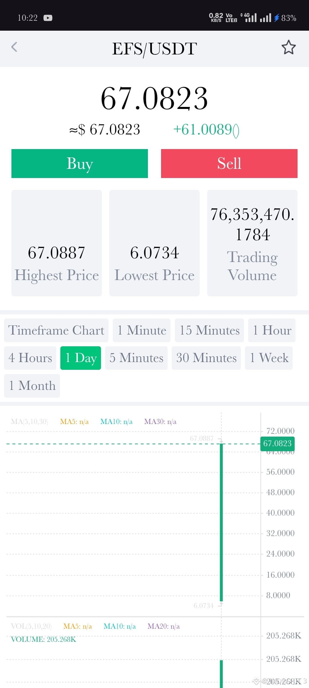
Task: Tap the 4G signal strength indicator
Action: pos(248,18)
